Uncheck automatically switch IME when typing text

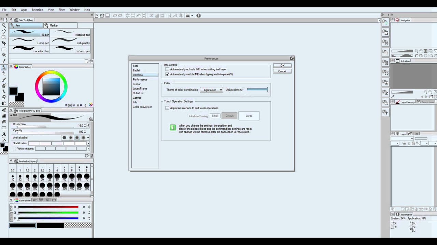point(167,74)
